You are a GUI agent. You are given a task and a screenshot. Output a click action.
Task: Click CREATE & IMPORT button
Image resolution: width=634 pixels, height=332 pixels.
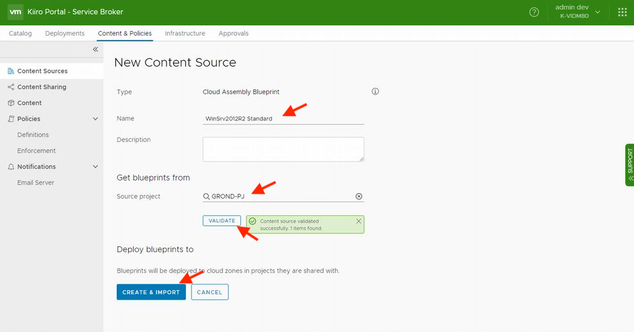pos(152,292)
